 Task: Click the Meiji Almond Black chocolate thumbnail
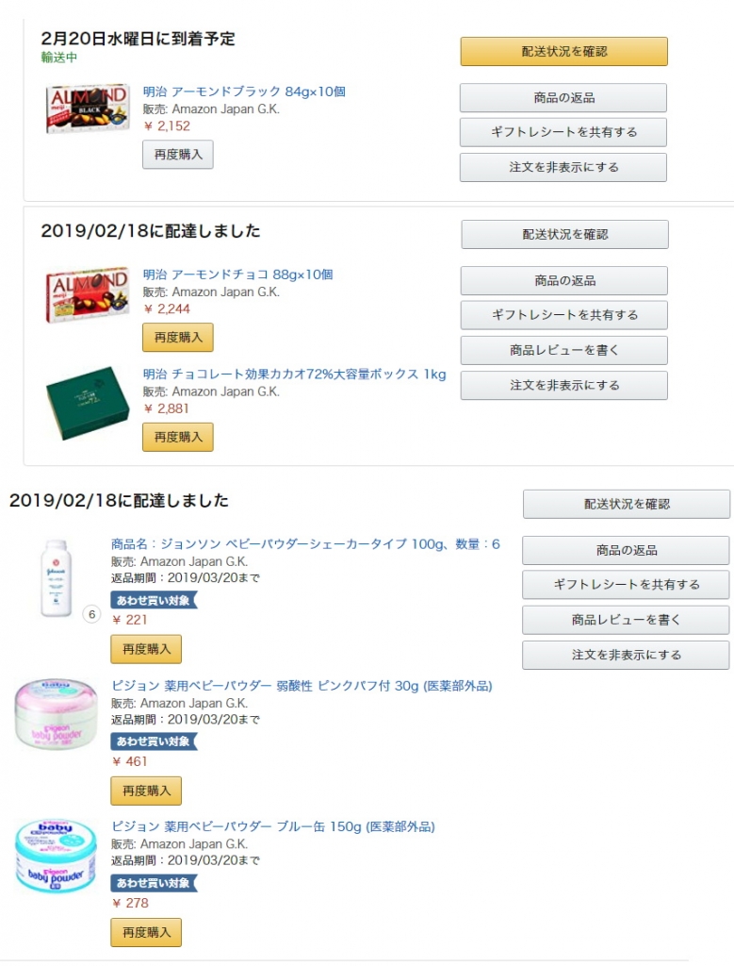tap(87, 108)
